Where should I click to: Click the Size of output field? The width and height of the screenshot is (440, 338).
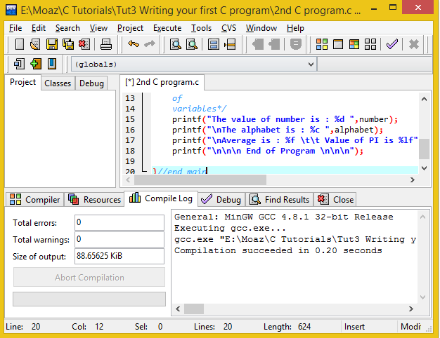tap(119, 256)
